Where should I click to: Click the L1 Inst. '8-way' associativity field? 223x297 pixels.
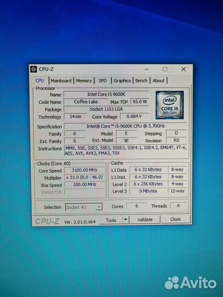coord(177,177)
